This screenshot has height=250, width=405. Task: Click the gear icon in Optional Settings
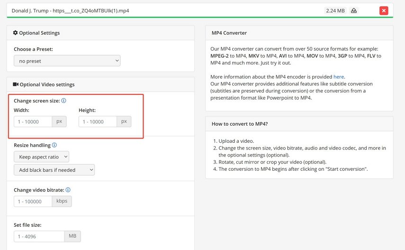coord(15,33)
